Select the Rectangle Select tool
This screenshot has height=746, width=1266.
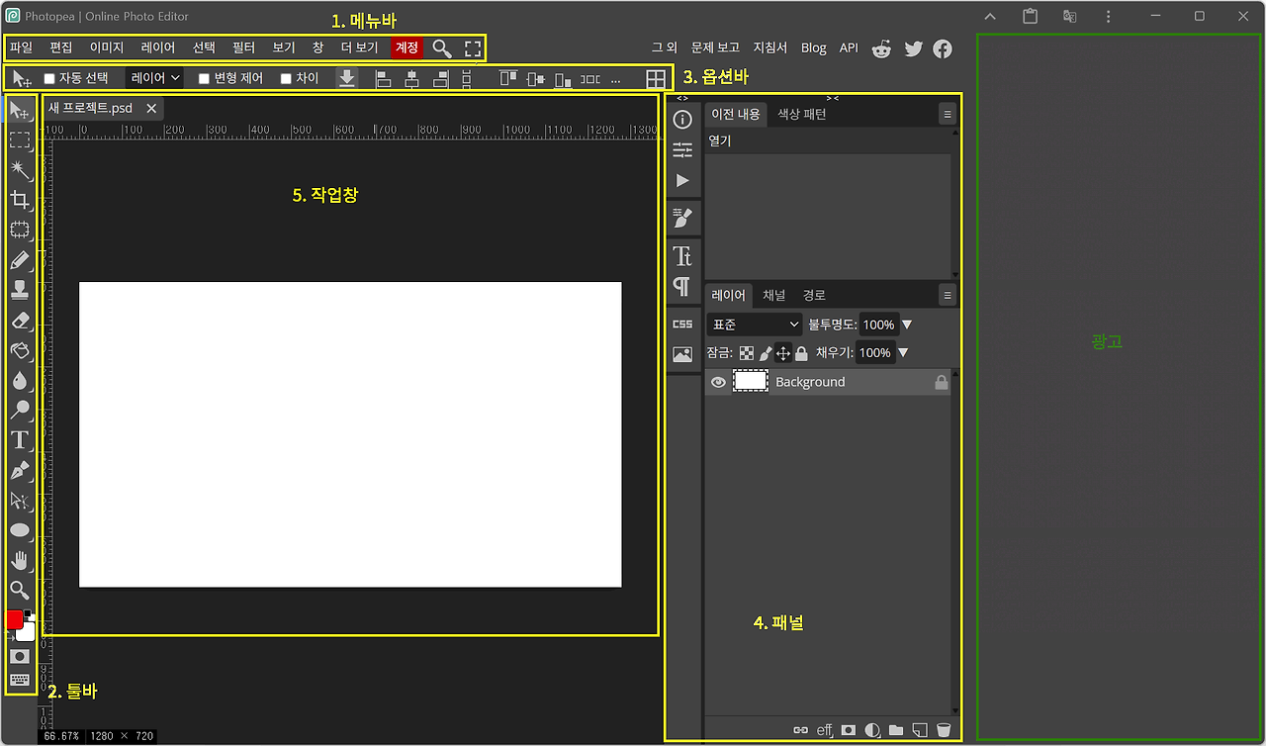[x=20, y=140]
